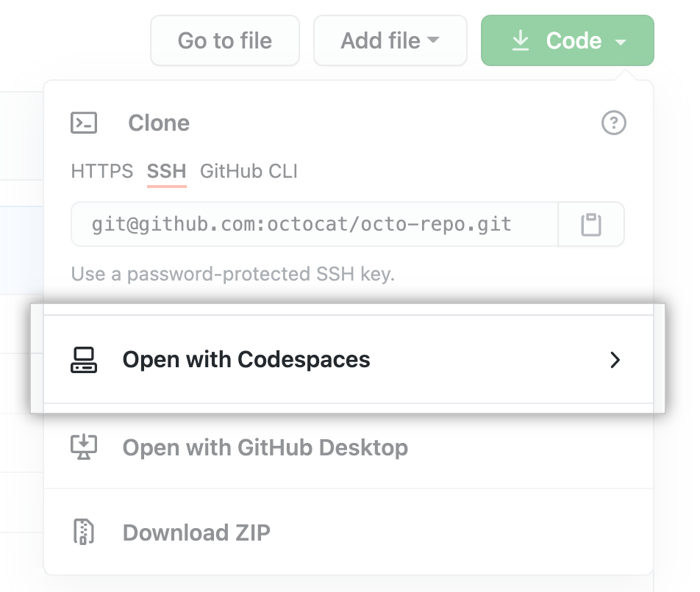The height and width of the screenshot is (592, 700).
Task: Click the zipped file icon
Action: tap(84, 532)
